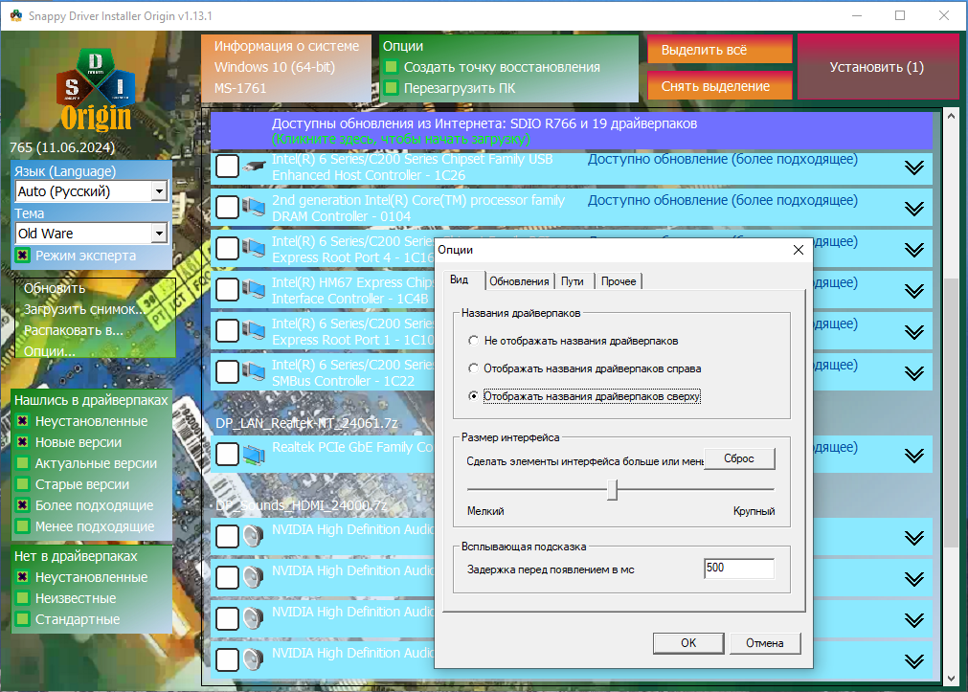Open the Тема dropdown showing Old Ware
The width and height of the screenshot is (968, 692).
pos(159,234)
